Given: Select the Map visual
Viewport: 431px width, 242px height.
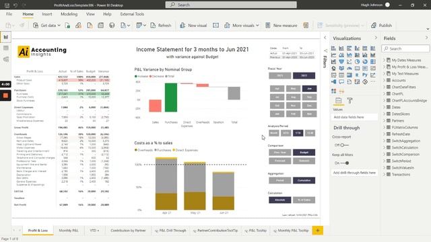Looking at the screenshot, I should pos(333,68).
